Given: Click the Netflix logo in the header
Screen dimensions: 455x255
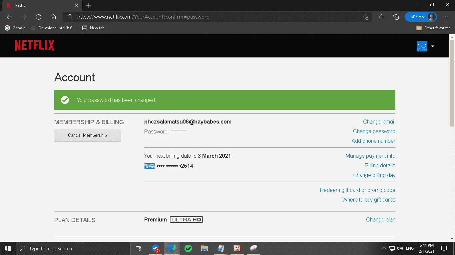Looking at the screenshot, I should (34, 46).
